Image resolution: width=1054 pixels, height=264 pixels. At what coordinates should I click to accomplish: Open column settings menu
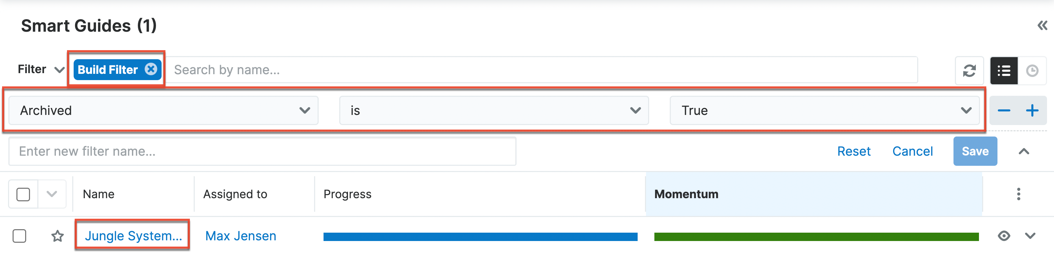(1018, 194)
